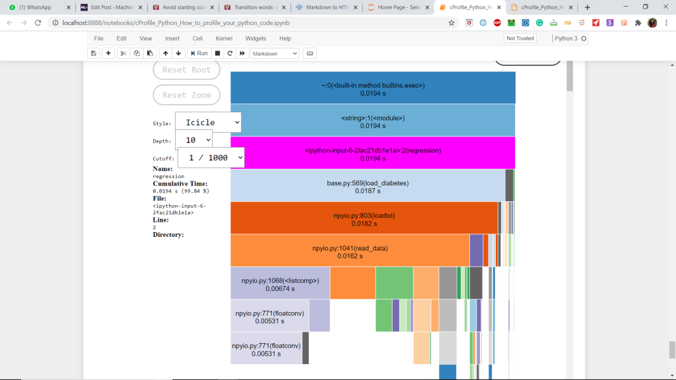Restart kernel and run all cells
The height and width of the screenshot is (380, 676).
243,53
